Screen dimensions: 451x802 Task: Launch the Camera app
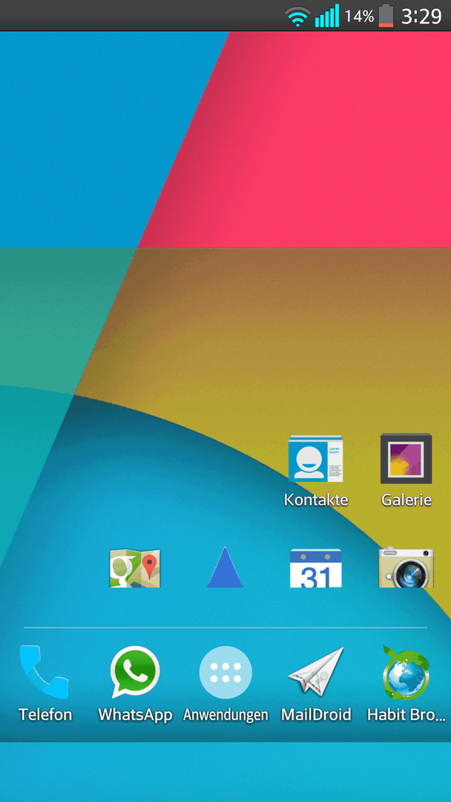pyautogui.click(x=406, y=567)
